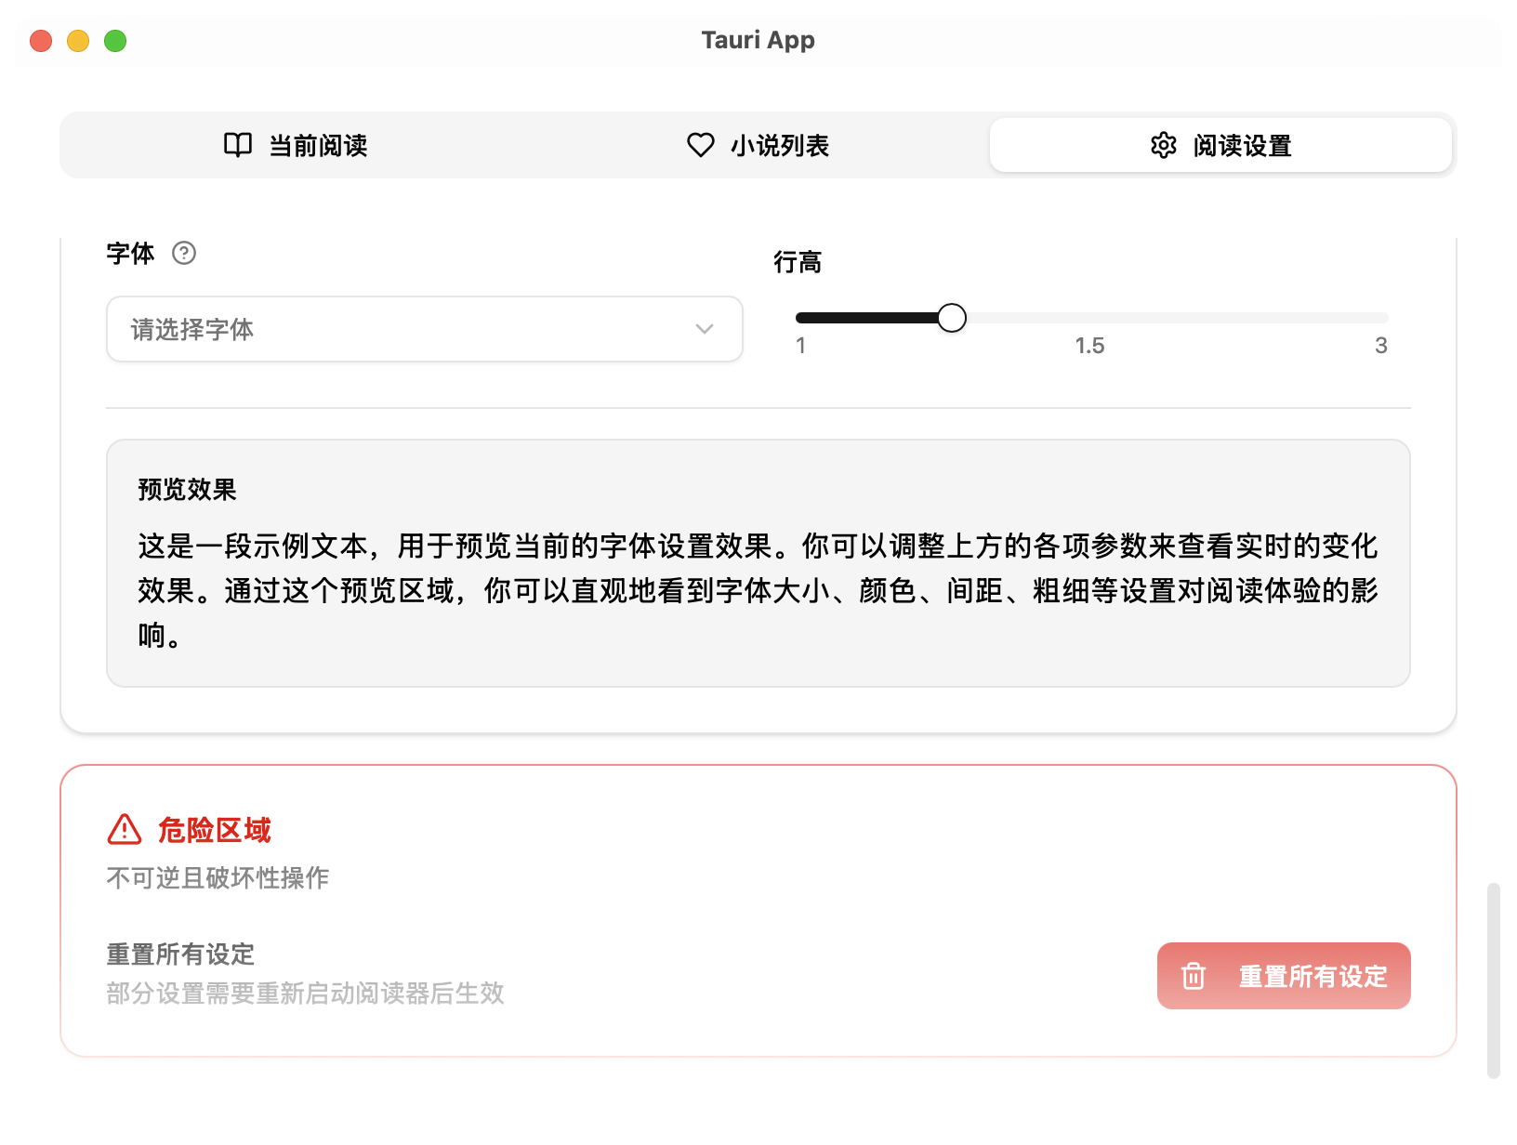Click the 3 mark at slider end
Viewport: 1517px width, 1145px height.
tap(1380, 346)
